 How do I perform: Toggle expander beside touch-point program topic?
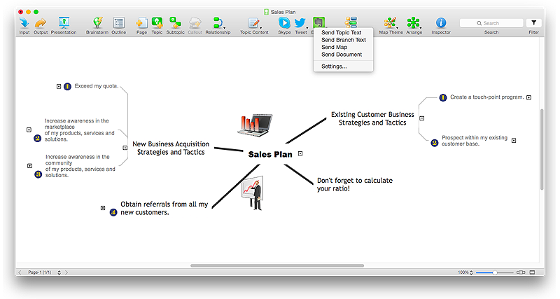click(x=529, y=97)
